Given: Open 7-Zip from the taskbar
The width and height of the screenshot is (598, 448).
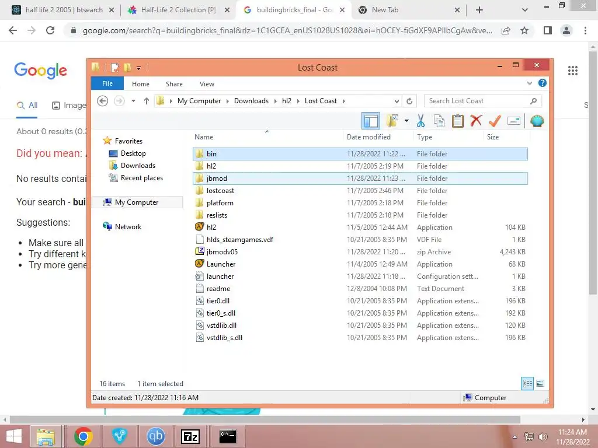Looking at the screenshot, I should tap(190, 436).
